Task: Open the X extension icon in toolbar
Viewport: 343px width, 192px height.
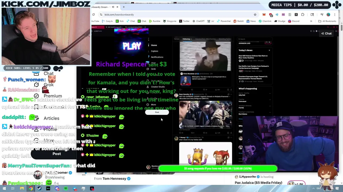Action: [296, 14]
